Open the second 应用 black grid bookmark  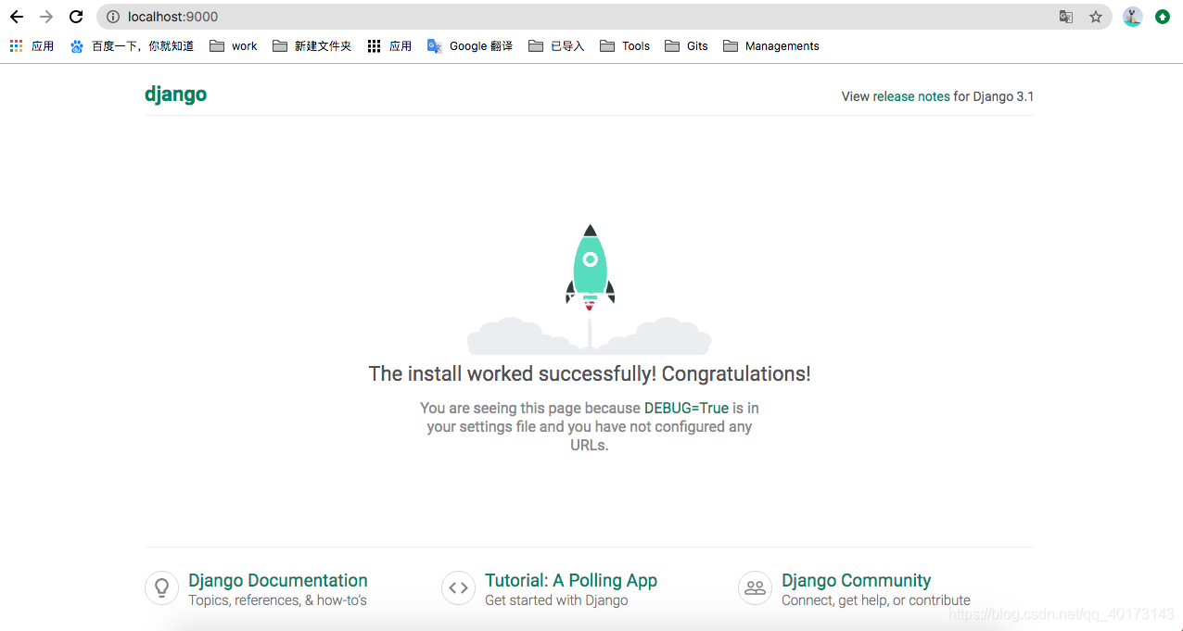click(389, 45)
